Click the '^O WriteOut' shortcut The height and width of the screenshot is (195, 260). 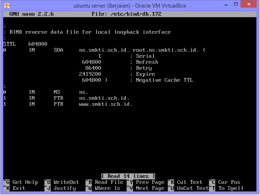pos(62,182)
